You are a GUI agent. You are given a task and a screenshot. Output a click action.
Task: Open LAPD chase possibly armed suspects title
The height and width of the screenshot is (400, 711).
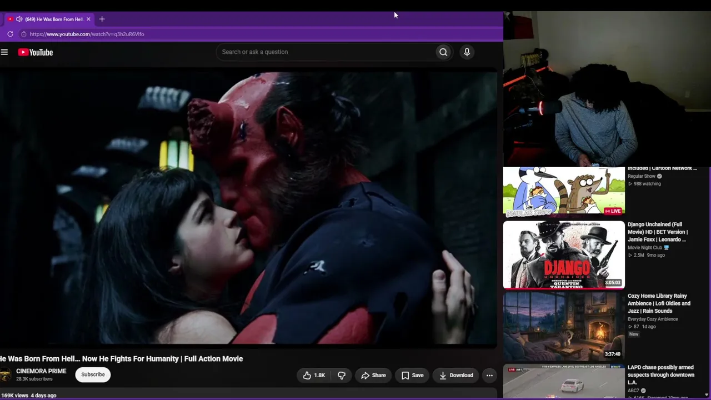pyautogui.click(x=661, y=375)
